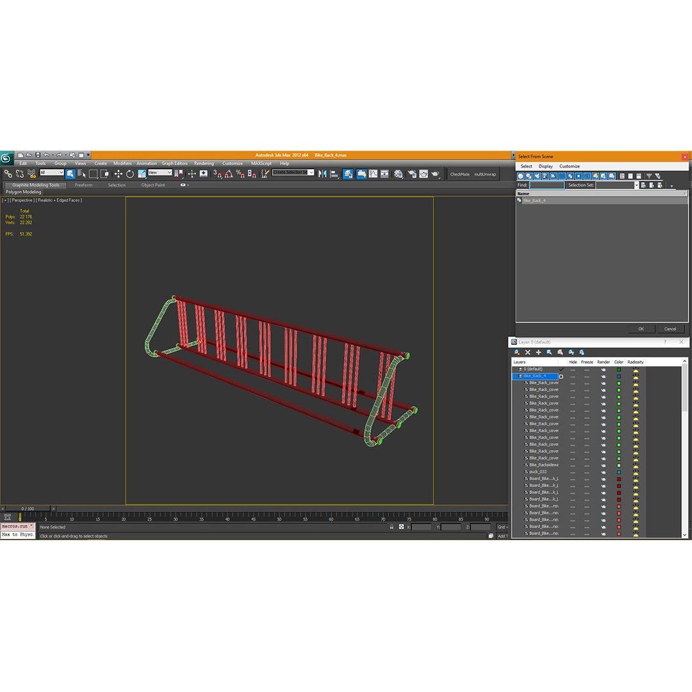692x692 pixels.
Task: Open the Rendering menu
Action: click(204, 163)
